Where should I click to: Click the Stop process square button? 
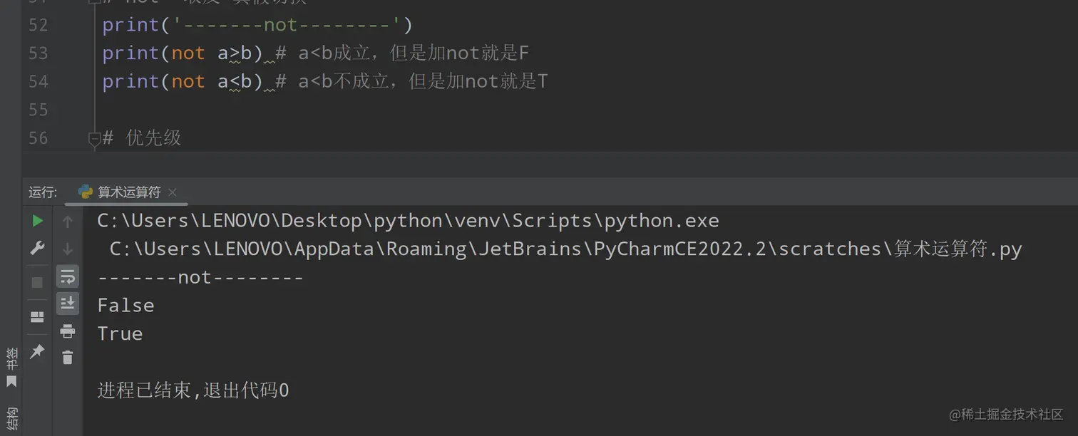tap(37, 283)
